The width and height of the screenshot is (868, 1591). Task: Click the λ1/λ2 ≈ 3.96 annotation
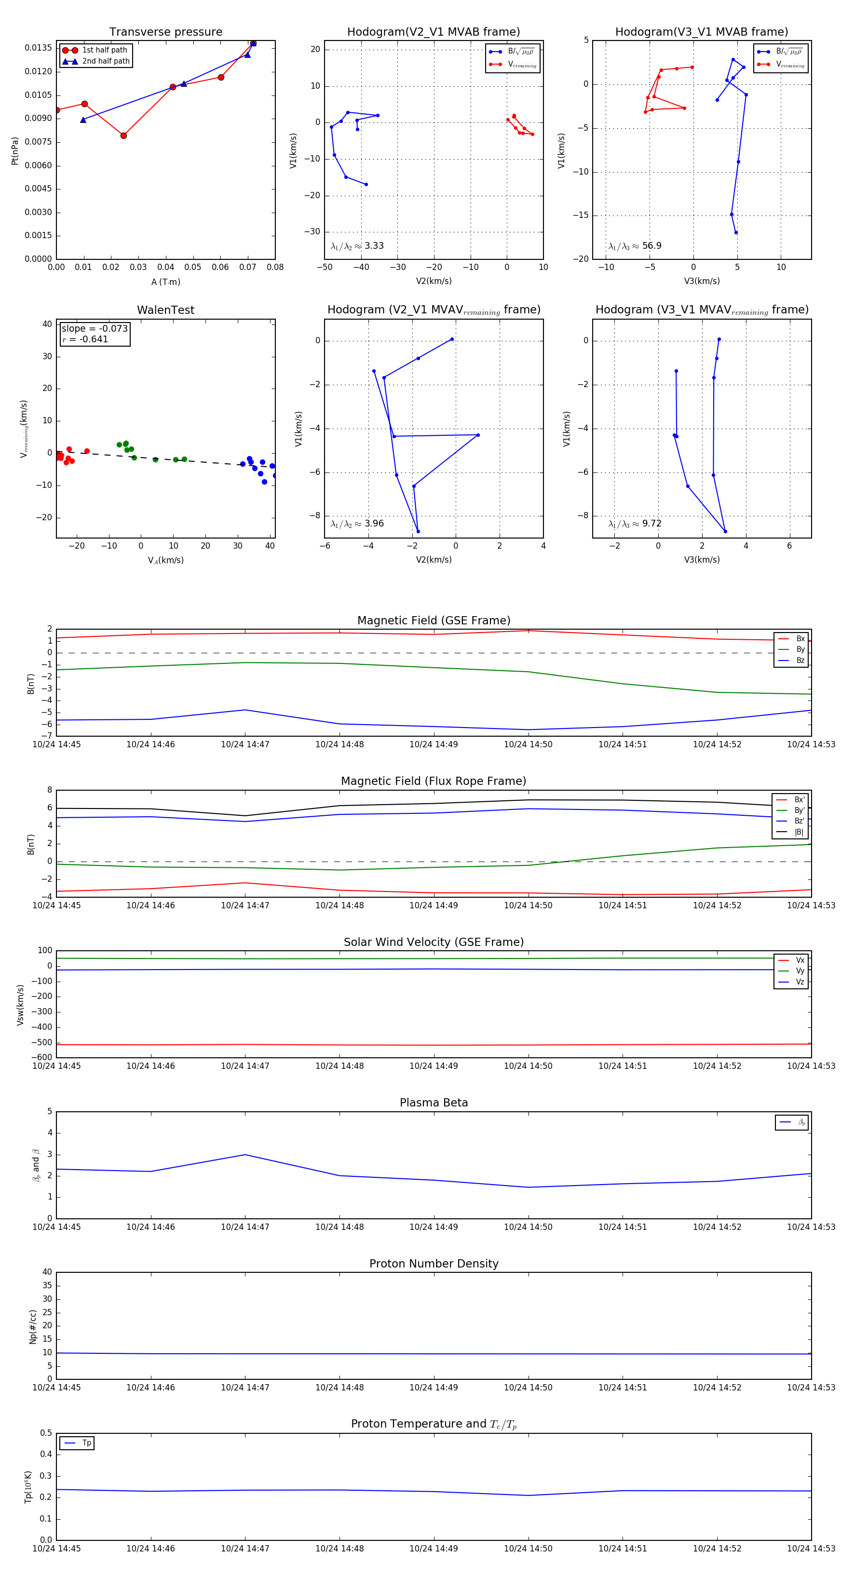(357, 524)
